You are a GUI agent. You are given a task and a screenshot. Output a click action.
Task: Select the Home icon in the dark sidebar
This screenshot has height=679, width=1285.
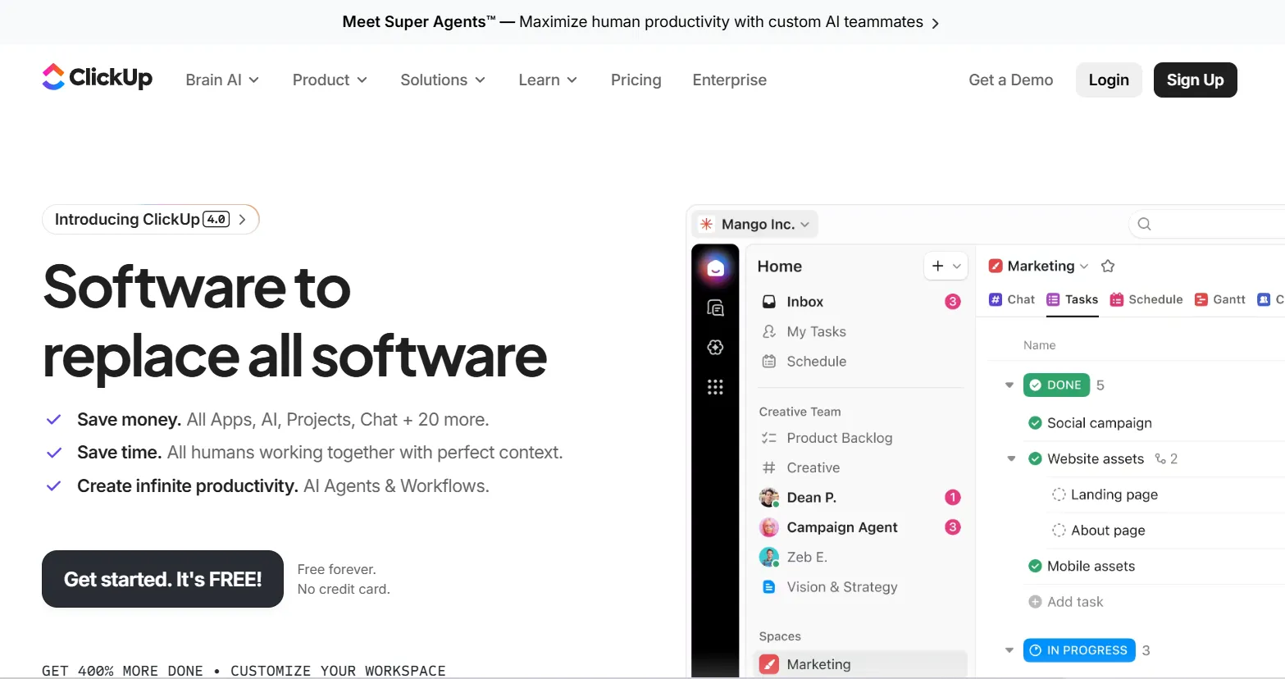pos(714,267)
